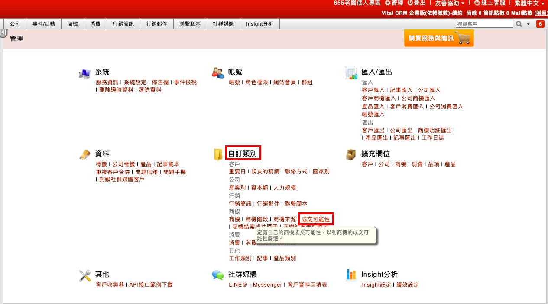The image size is (548, 304).
Task: Click the search magnifier icon
Action: pyautogui.click(x=519, y=24)
